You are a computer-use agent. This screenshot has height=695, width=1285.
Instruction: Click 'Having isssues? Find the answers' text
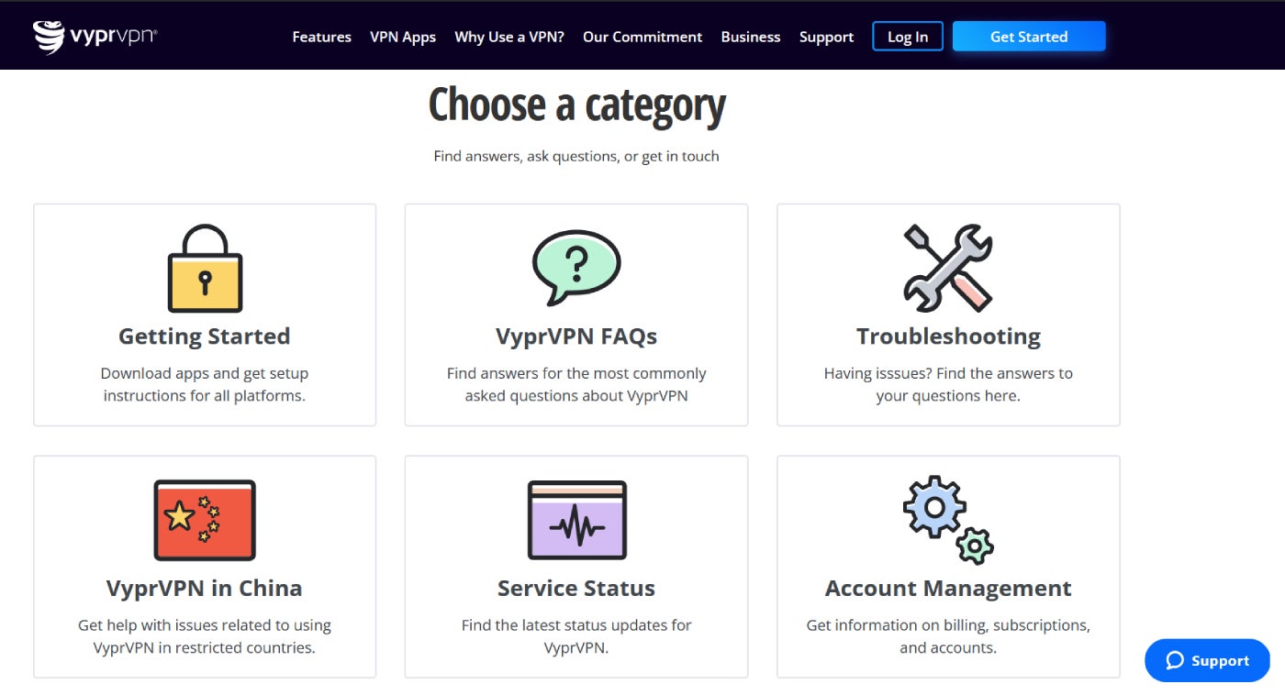click(948, 385)
